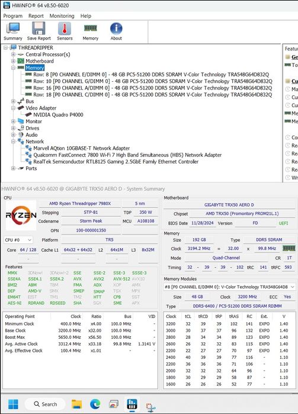Select the Memory tree item

coord(34,68)
